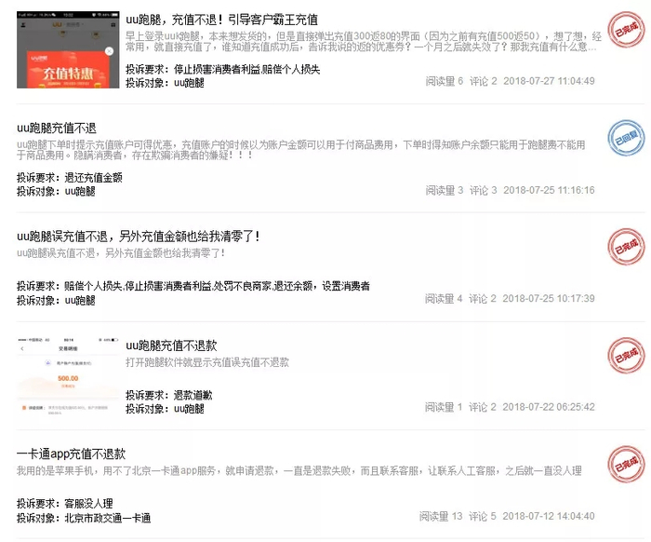Click 投诉对象 uu跑腿 in first complaint dated 07-27
Image resolution: width=651 pixels, height=542 pixels.
[x=165, y=83]
